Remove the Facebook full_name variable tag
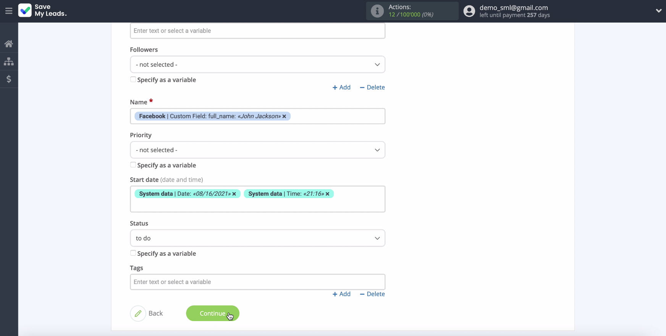The image size is (666, 336). point(284,117)
